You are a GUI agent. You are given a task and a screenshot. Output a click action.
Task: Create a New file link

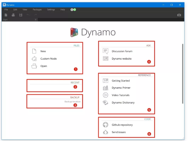(43, 51)
